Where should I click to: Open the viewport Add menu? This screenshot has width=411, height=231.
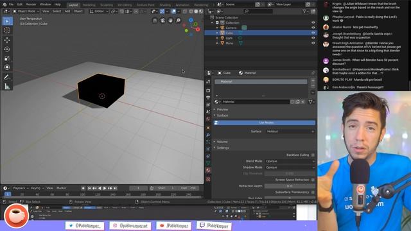[x=67, y=12]
